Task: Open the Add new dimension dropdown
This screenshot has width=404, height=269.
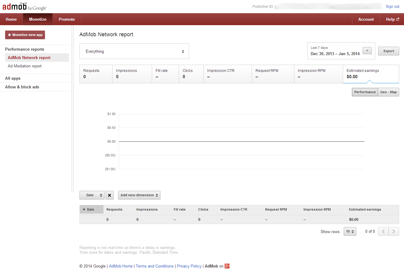Action: (x=139, y=195)
